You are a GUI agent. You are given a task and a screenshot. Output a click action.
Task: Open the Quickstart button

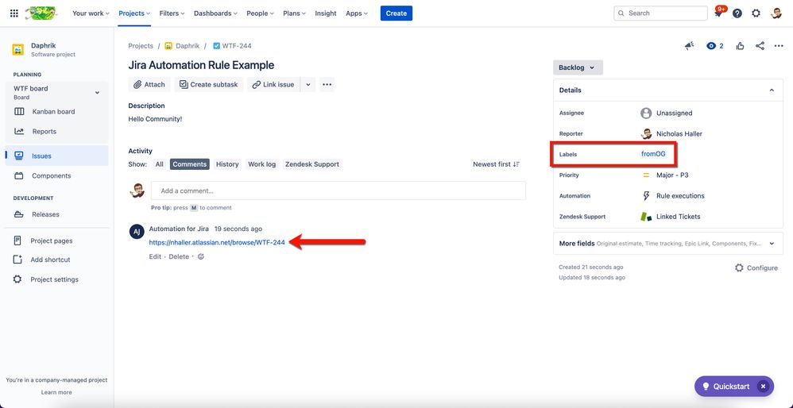(x=732, y=387)
